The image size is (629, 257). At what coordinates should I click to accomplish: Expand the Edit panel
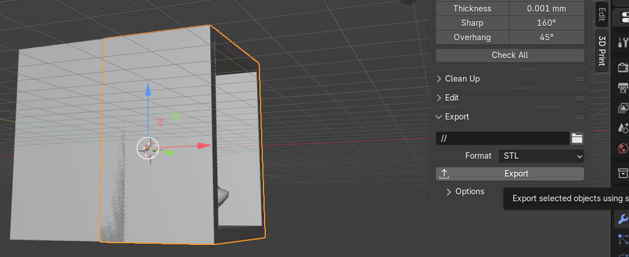click(x=439, y=98)
